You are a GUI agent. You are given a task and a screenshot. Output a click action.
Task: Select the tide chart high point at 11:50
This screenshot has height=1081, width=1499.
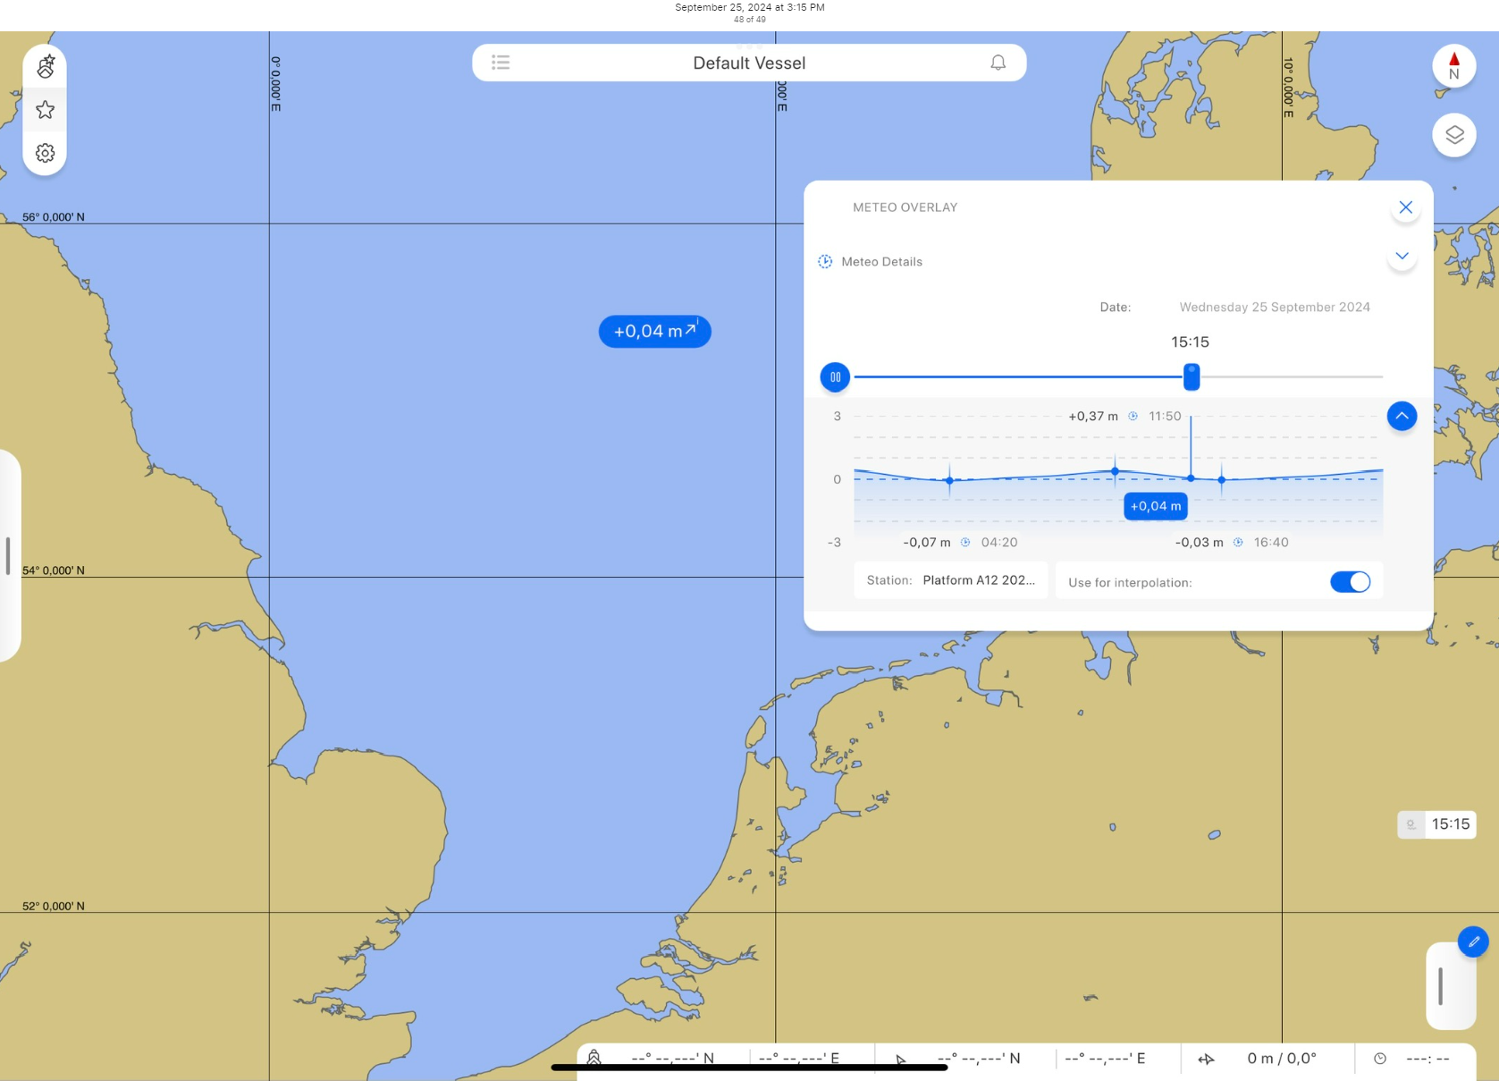click(x=1115, y=471)
